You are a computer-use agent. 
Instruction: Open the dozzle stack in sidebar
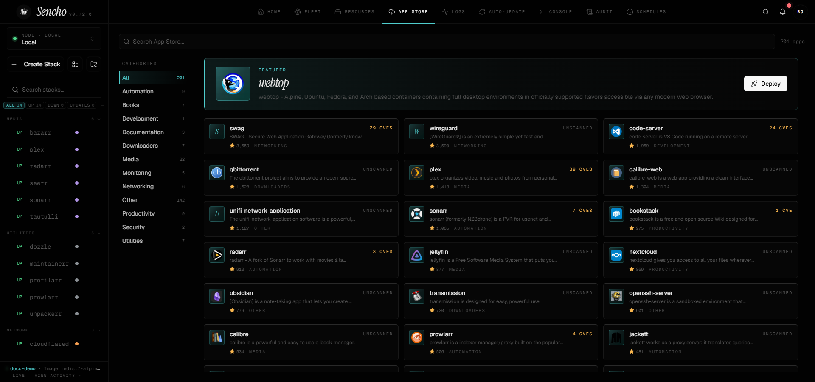click(53, 247)
